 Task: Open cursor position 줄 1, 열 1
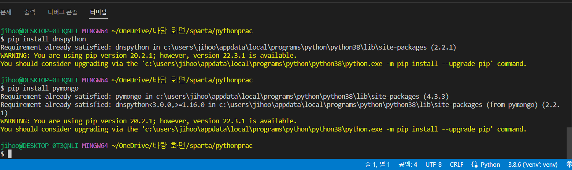click(x=377, y=165)
